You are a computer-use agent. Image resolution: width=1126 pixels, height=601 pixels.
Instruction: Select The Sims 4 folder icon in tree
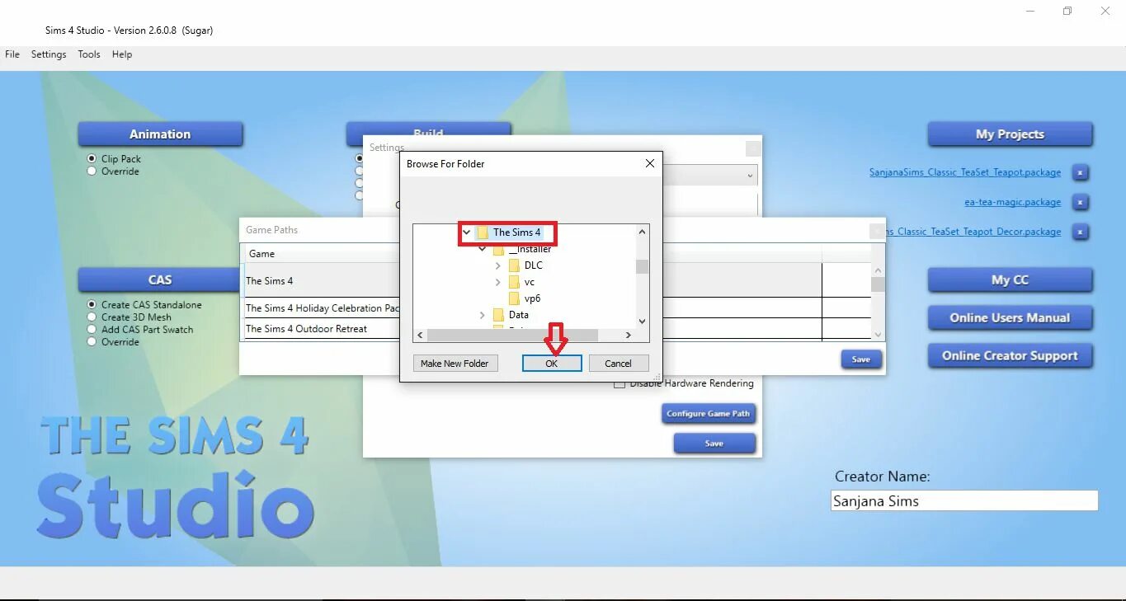pos(483,232)
